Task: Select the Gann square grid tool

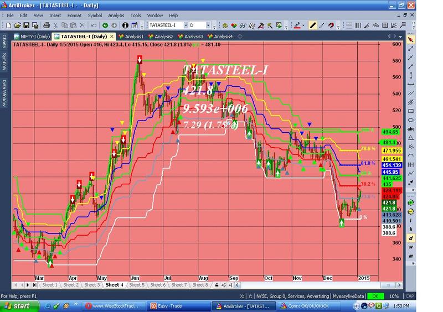Action: coord(385,25)
